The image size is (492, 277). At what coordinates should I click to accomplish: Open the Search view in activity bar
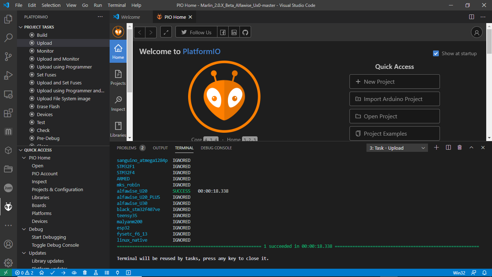pos(8,38)
